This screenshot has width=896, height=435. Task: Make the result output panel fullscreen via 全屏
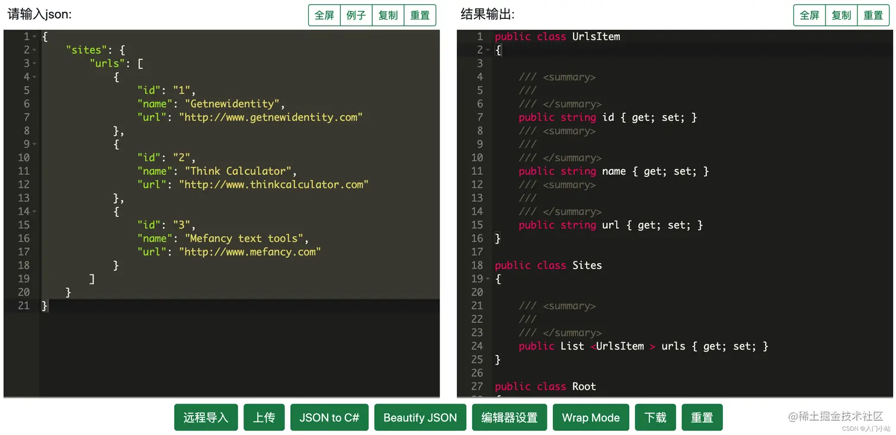809,15
